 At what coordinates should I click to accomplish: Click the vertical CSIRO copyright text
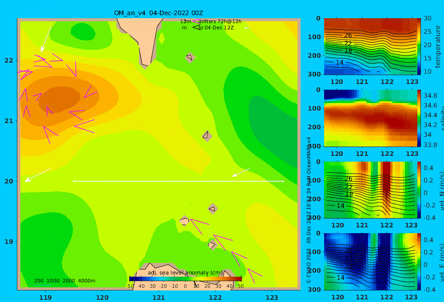309,210
